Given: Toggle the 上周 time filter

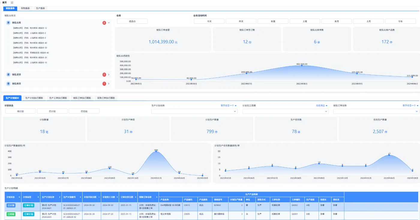Looking at the screenshot, I should click(x=305, y=21).
